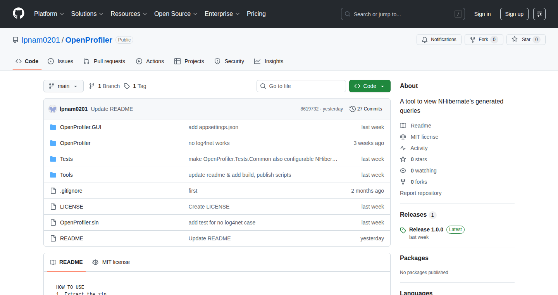Open the Pricing page
Viewport: 558px width, 295px height.
pyautogui.click(x=256, y=14)
